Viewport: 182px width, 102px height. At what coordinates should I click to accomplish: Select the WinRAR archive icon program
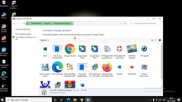pyautogui.click(x=70, y=84)
